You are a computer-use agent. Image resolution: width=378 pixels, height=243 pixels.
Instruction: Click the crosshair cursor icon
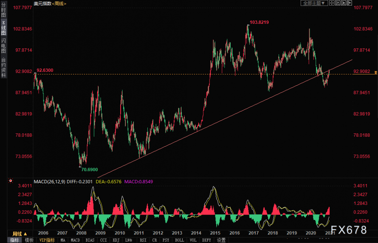pyautogui.click(x=332, y=3)
